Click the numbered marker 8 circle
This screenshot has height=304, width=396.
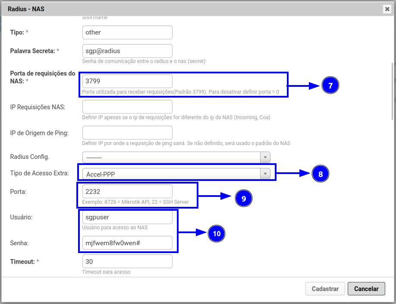click(320, 174)
